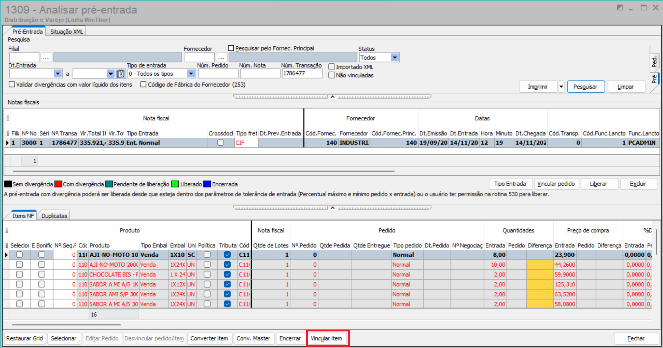Open the Filial lookup ellipsis button
Viewport: 663px width, 348px height.
click(46, 57)
